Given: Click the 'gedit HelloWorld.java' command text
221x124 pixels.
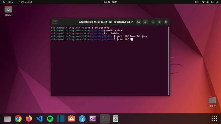Looking at the screenshot, I should click(x=132, y=37).
